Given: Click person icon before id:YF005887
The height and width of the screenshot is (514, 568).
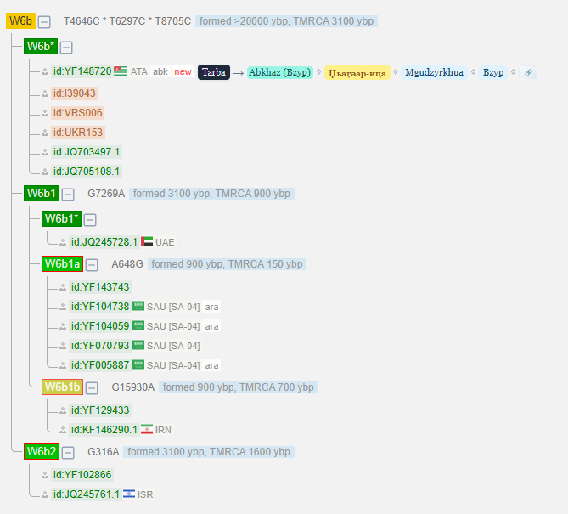Looking at the screenshot, I should (x=63, y=365).
